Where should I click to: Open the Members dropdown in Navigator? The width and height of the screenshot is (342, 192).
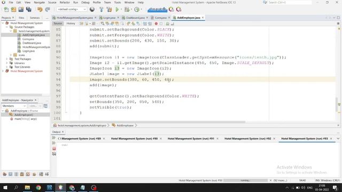coord(14,106)
